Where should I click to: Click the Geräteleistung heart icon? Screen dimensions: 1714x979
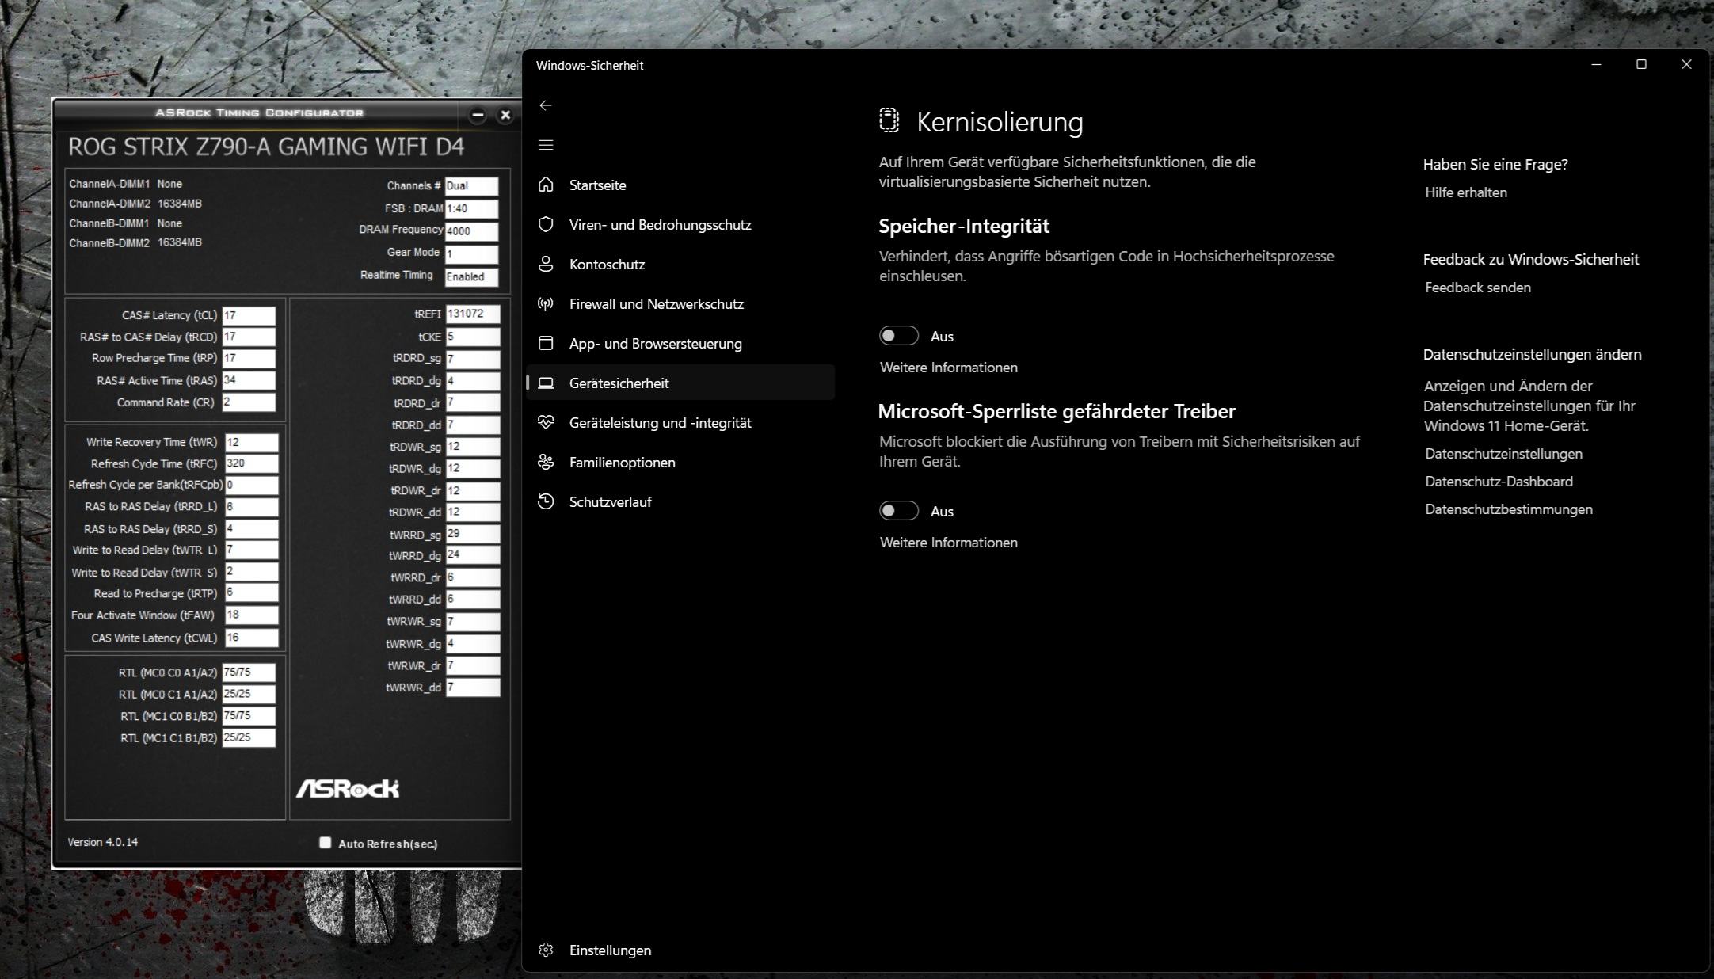click(x=545, y=422)
